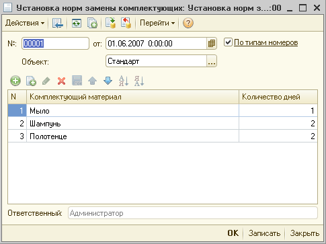Click the OK button
Viewport: 326px width, 244px height.
[x=233, y=233]
